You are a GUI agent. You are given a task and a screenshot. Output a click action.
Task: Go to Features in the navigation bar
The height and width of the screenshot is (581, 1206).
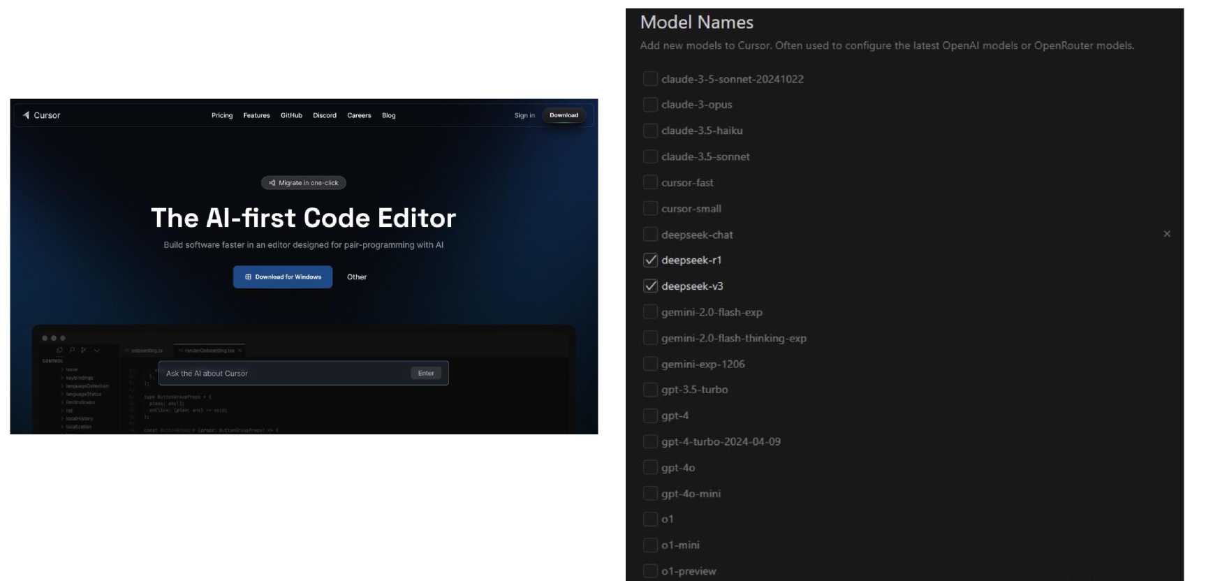point(256,115)
